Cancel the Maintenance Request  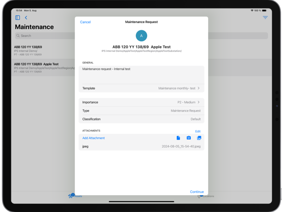click(x=86, y=22)
